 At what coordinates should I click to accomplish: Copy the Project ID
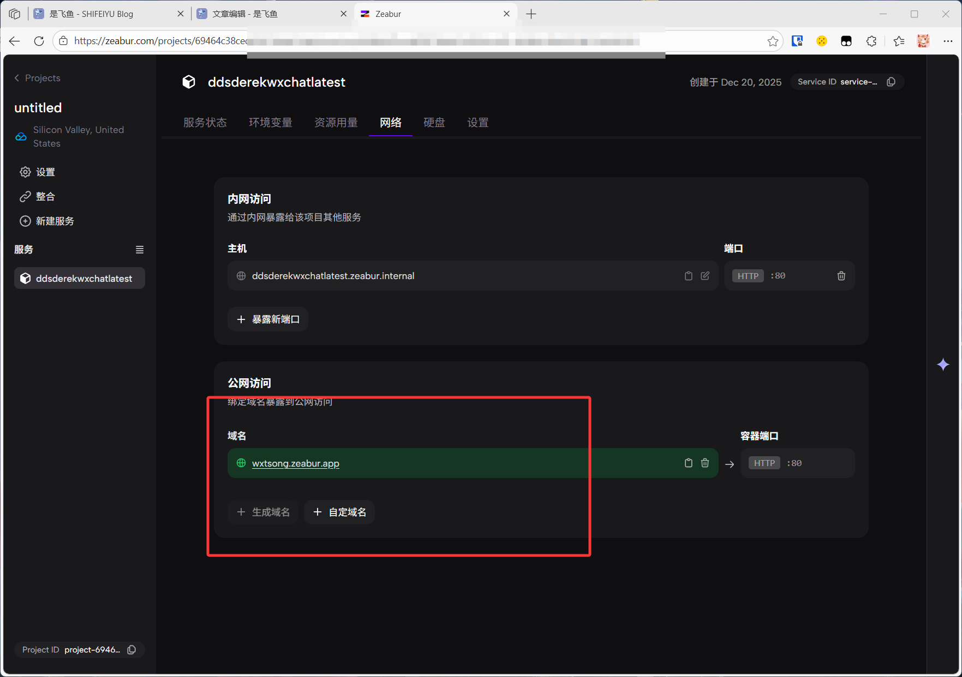132,650
